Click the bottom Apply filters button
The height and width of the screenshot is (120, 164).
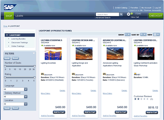(x=7, y=108)
